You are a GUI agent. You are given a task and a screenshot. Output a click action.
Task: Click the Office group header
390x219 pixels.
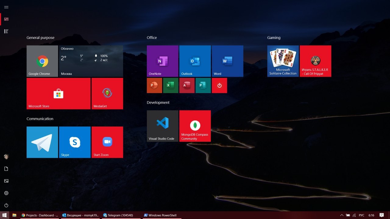click(x=152, y=38)
